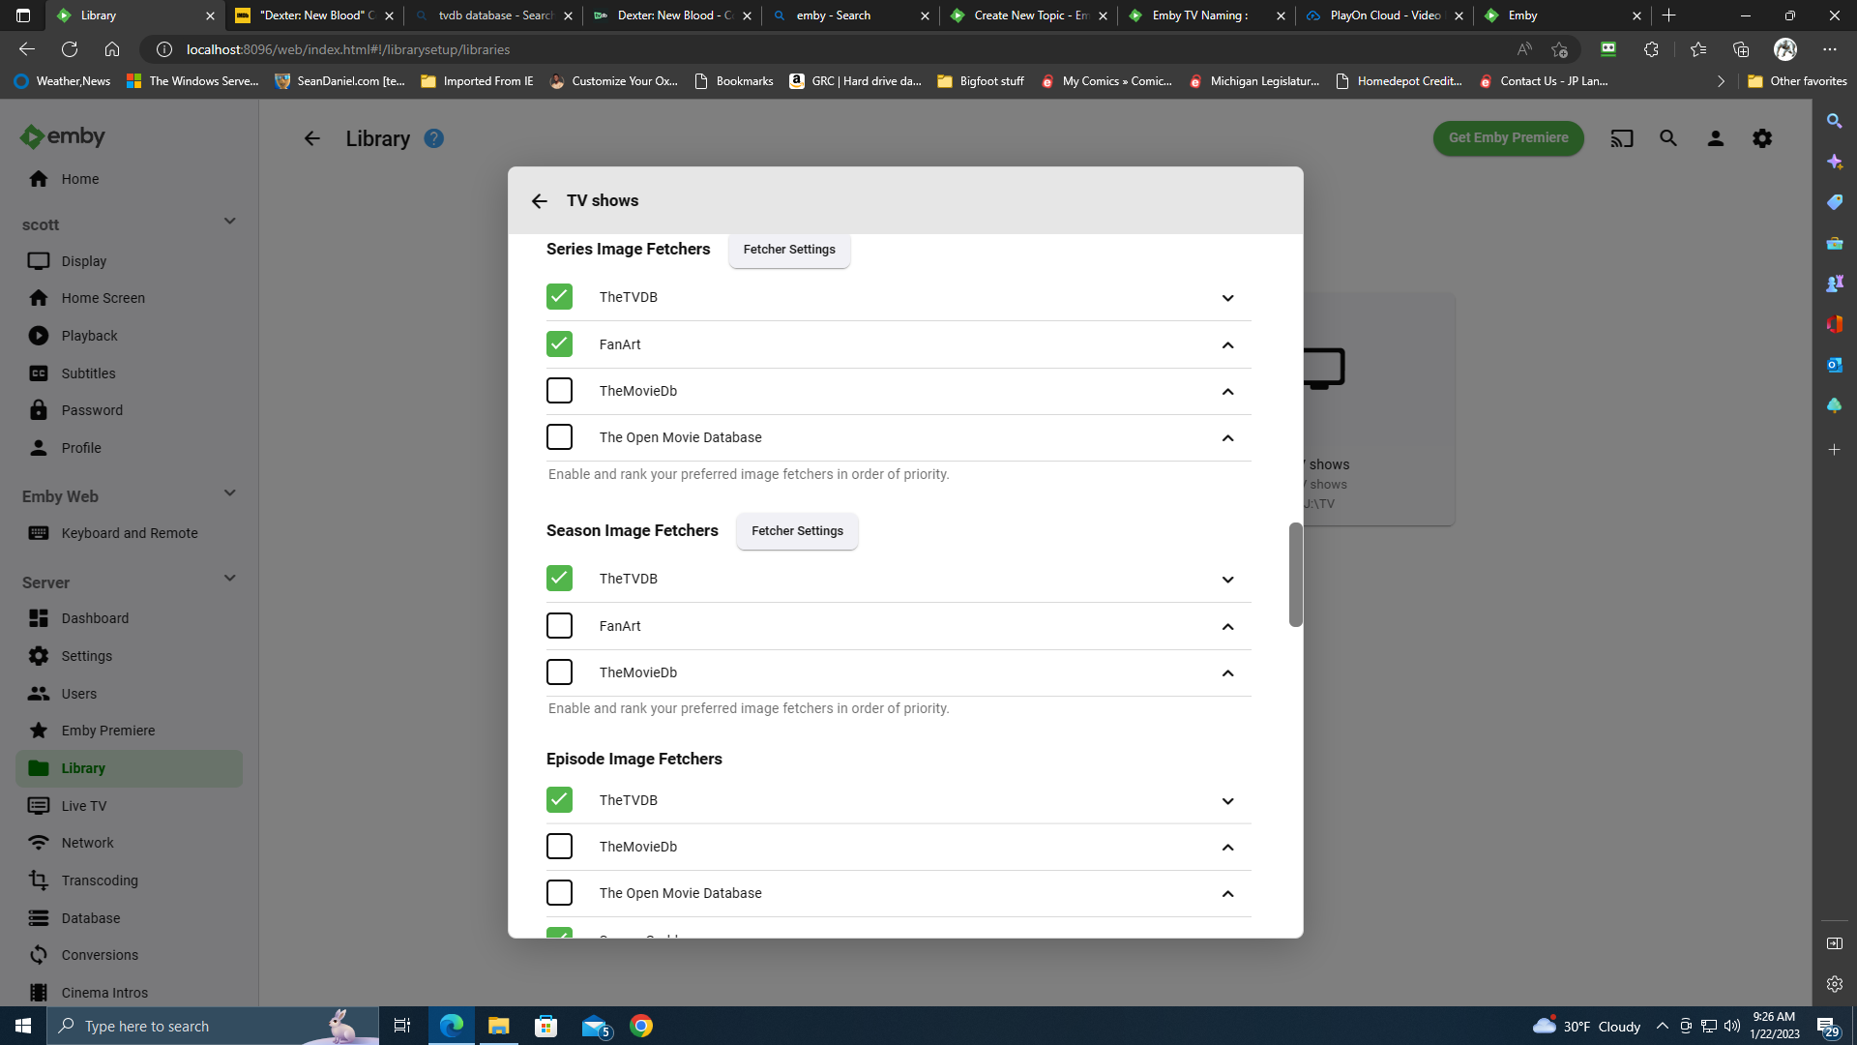Move Series Open Movie Database up
The width and height of the screenshot is (1857, 1045).
coord(1227,437)
